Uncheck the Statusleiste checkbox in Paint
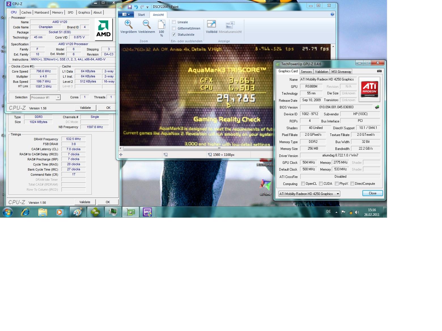This screenshot has width=442, height=331. (174, 35)
